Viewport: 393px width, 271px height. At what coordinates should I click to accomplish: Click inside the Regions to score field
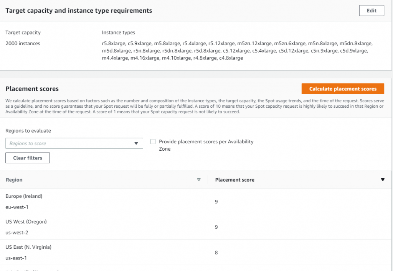(69, 143)
